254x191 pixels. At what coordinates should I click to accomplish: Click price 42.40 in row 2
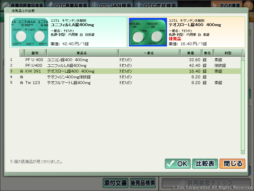click(x=195, y=66)
